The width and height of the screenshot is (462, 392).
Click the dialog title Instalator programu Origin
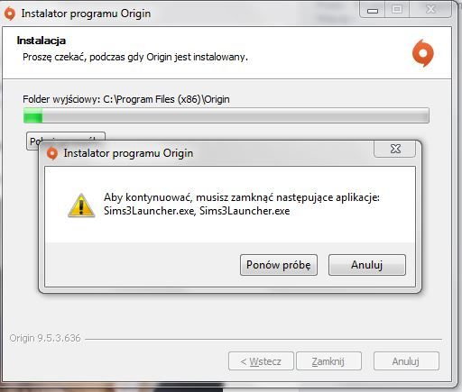pyautogui.click(x=128, y=153)
